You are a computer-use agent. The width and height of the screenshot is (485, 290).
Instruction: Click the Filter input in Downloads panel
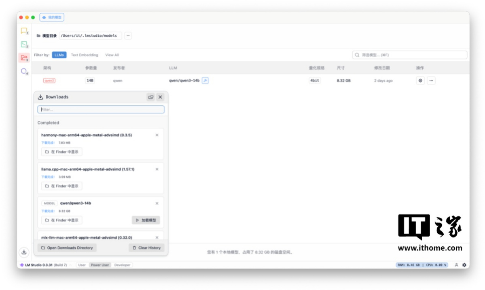click(101, 109)
